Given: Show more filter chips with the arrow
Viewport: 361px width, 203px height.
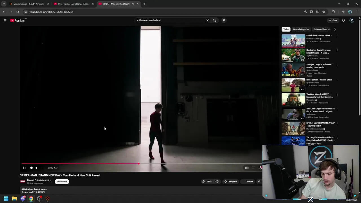Looking at the screenshot, I should (335, 29).
